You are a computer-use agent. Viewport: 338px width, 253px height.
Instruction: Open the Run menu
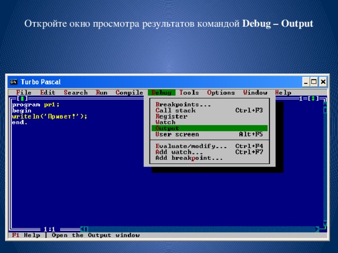[101, 93]
